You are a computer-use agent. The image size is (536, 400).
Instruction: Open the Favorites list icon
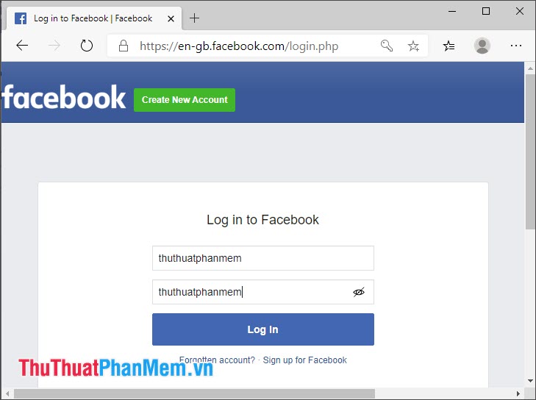pyautogui.click(x=449, y=46)
